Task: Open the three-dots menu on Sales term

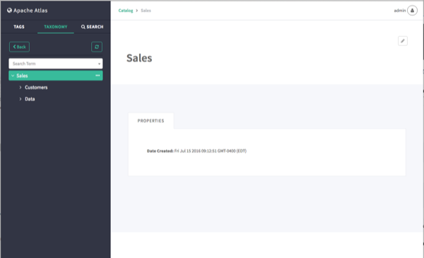Action: pyautogui.click(x=98, y=76)
